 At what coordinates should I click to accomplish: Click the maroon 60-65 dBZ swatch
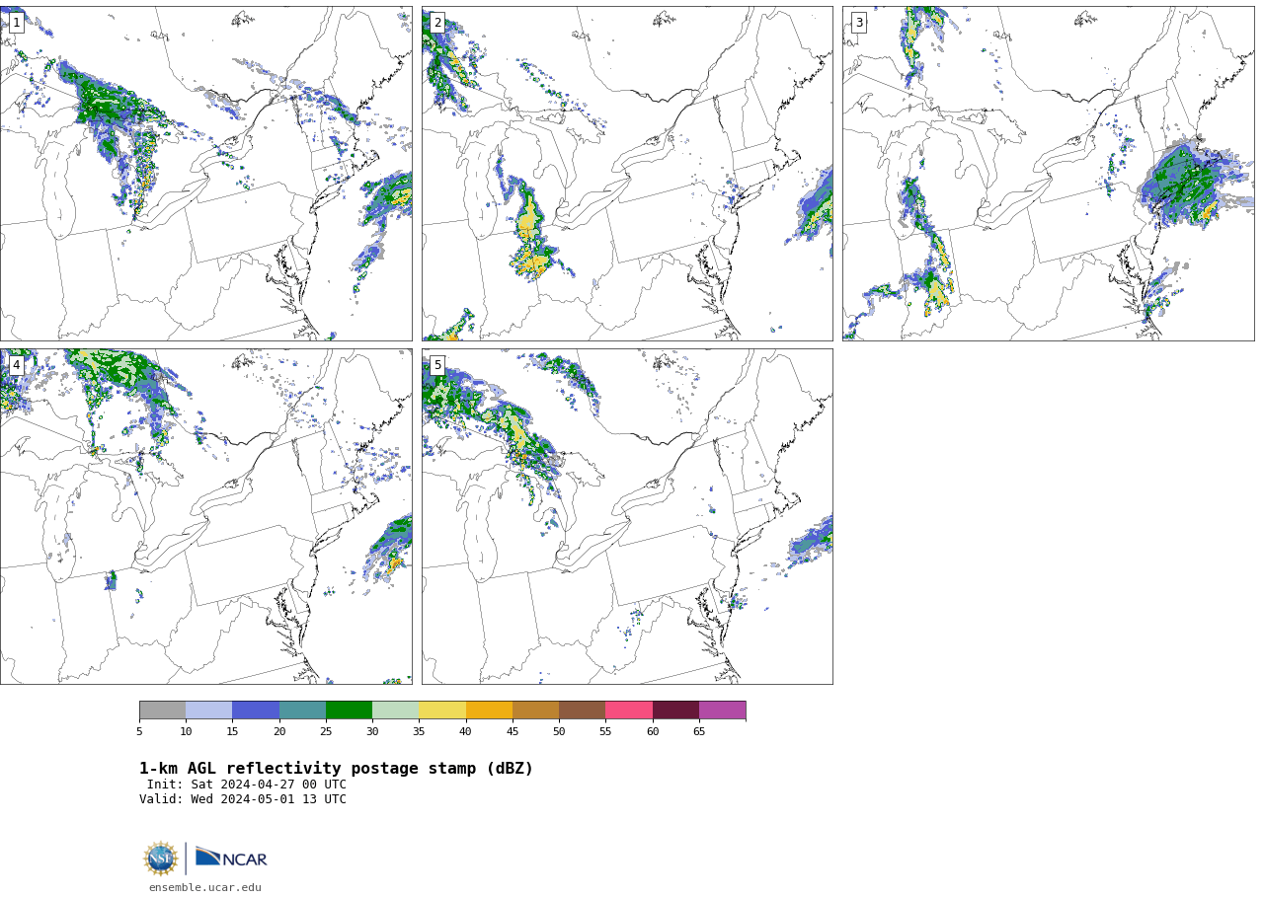pyautogui.click(x=675, y=711)
